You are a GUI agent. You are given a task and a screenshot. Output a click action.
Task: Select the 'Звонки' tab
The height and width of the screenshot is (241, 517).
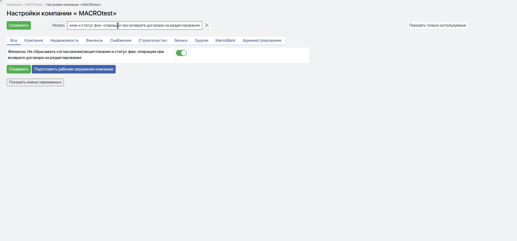(x=181, y=41)
